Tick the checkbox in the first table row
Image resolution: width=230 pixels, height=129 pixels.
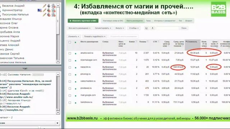click(x=70, y=53)
